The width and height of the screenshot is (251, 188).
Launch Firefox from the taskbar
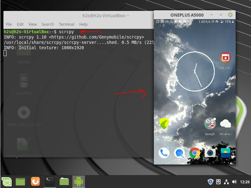[35, 182]
